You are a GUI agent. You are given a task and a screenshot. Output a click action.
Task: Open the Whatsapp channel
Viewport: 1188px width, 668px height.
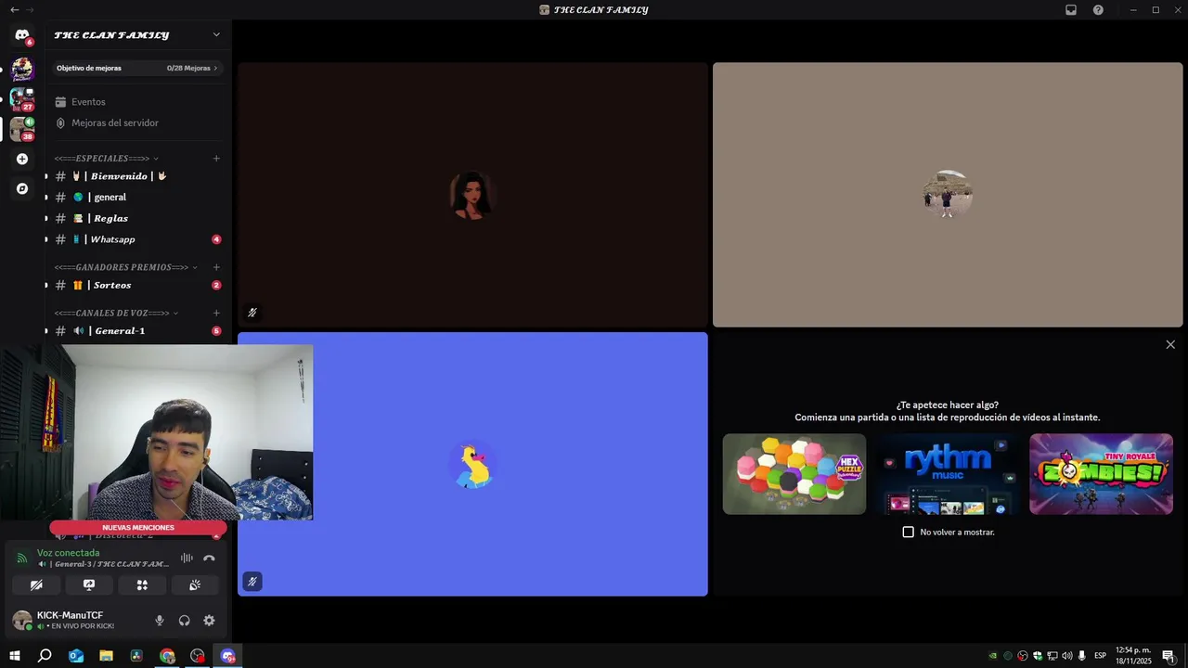136,239
